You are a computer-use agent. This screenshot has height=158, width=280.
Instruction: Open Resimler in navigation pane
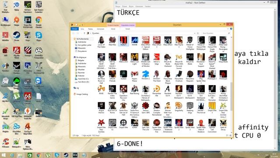80,72
